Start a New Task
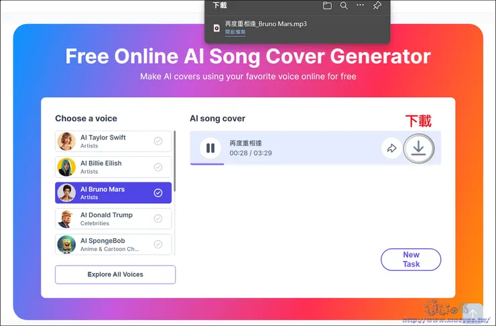Screen dimensions: 496x326 411,260
